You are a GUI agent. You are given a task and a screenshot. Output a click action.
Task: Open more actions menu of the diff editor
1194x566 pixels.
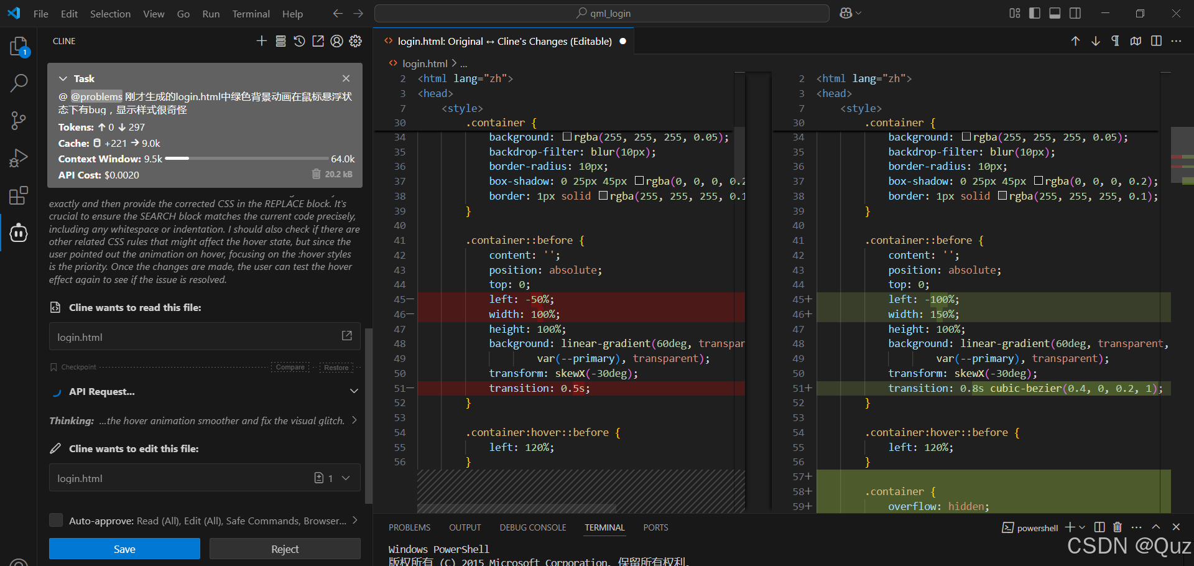point(1176,41)
